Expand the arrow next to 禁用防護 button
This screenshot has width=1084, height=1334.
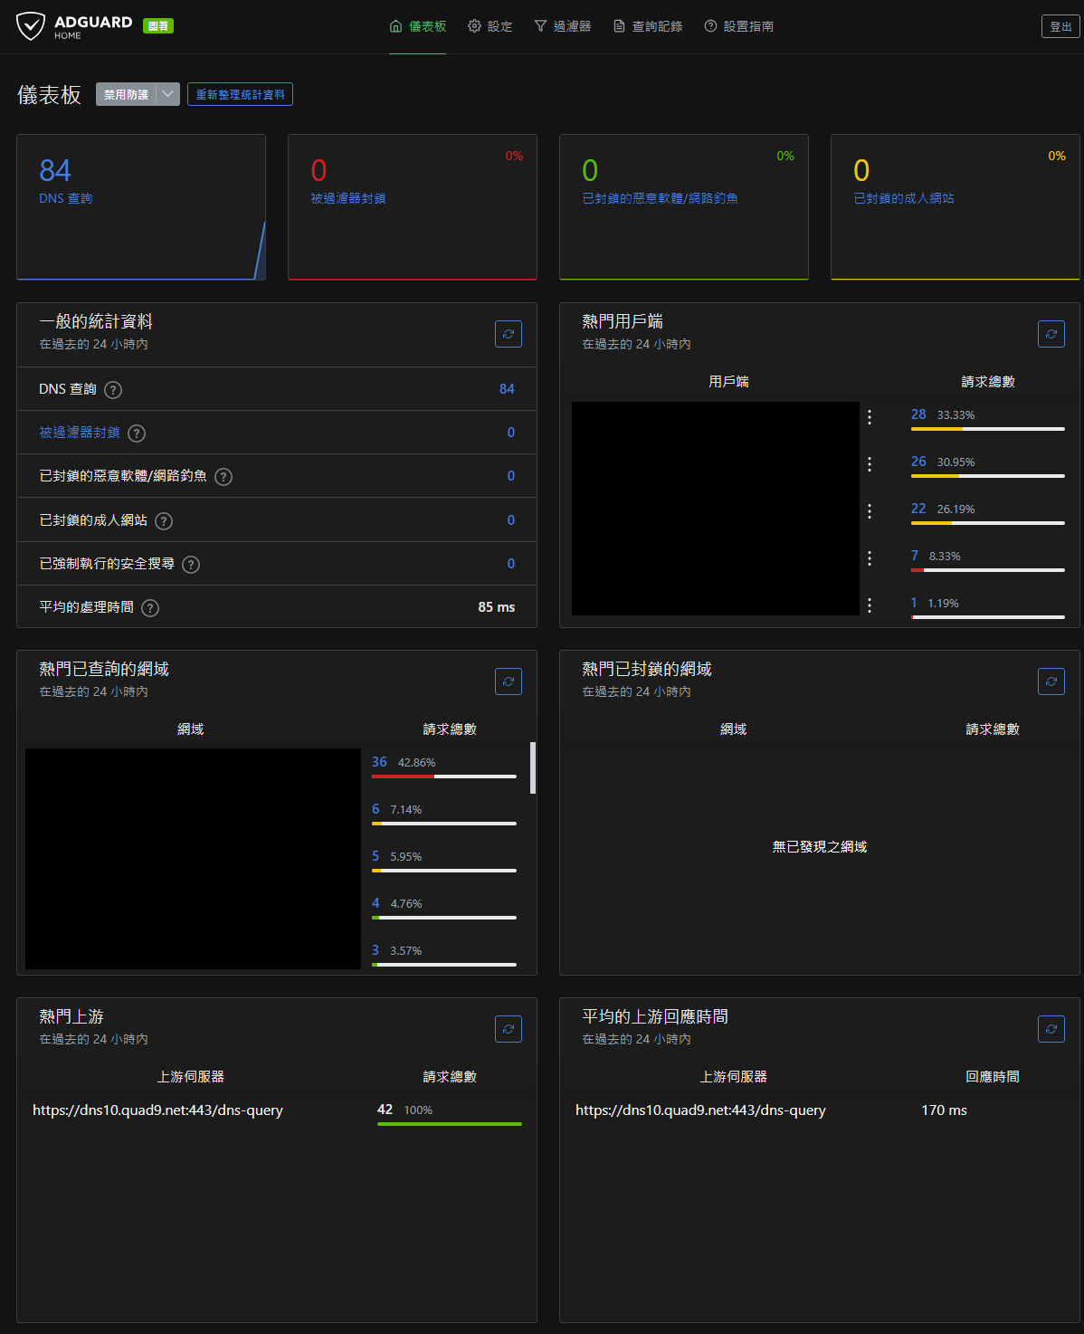point(168,93)
